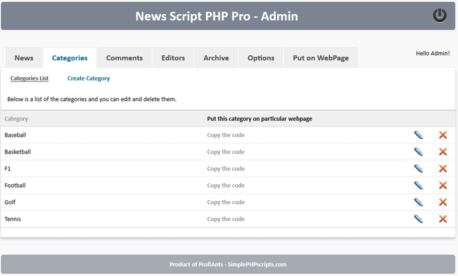Switch to the Comments tab
The width and height of the screenshot is (458, 276).
tap(124, 58)
